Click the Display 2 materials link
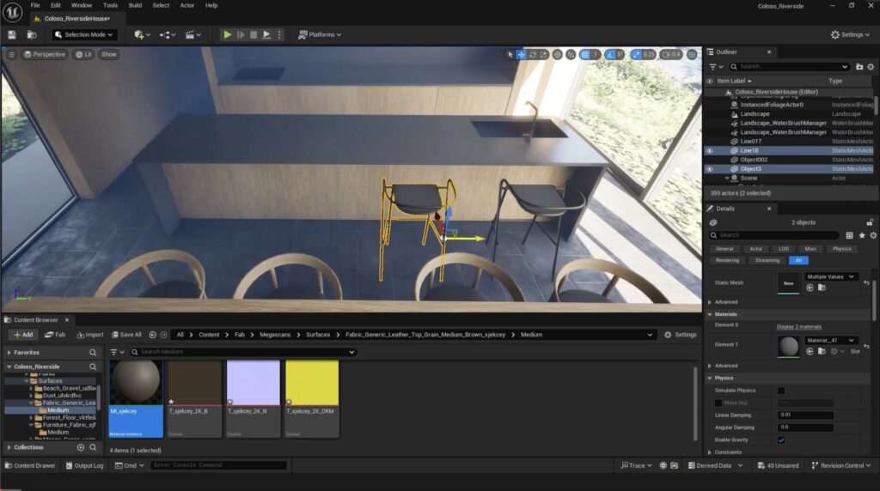The width and height of the screenshot is (880, 491). click(x=798, y=327)
